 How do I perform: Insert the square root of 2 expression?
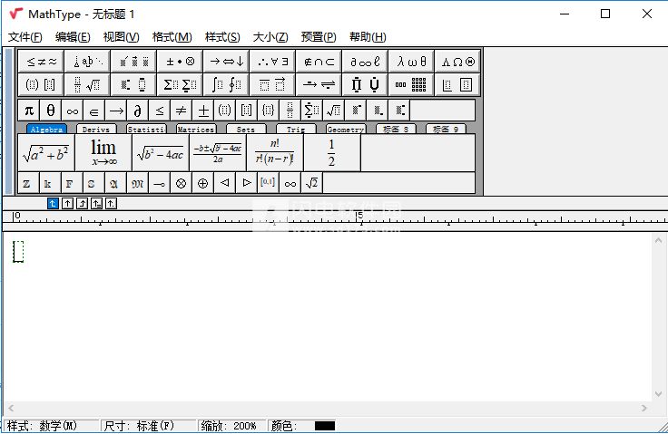[312, 183]
